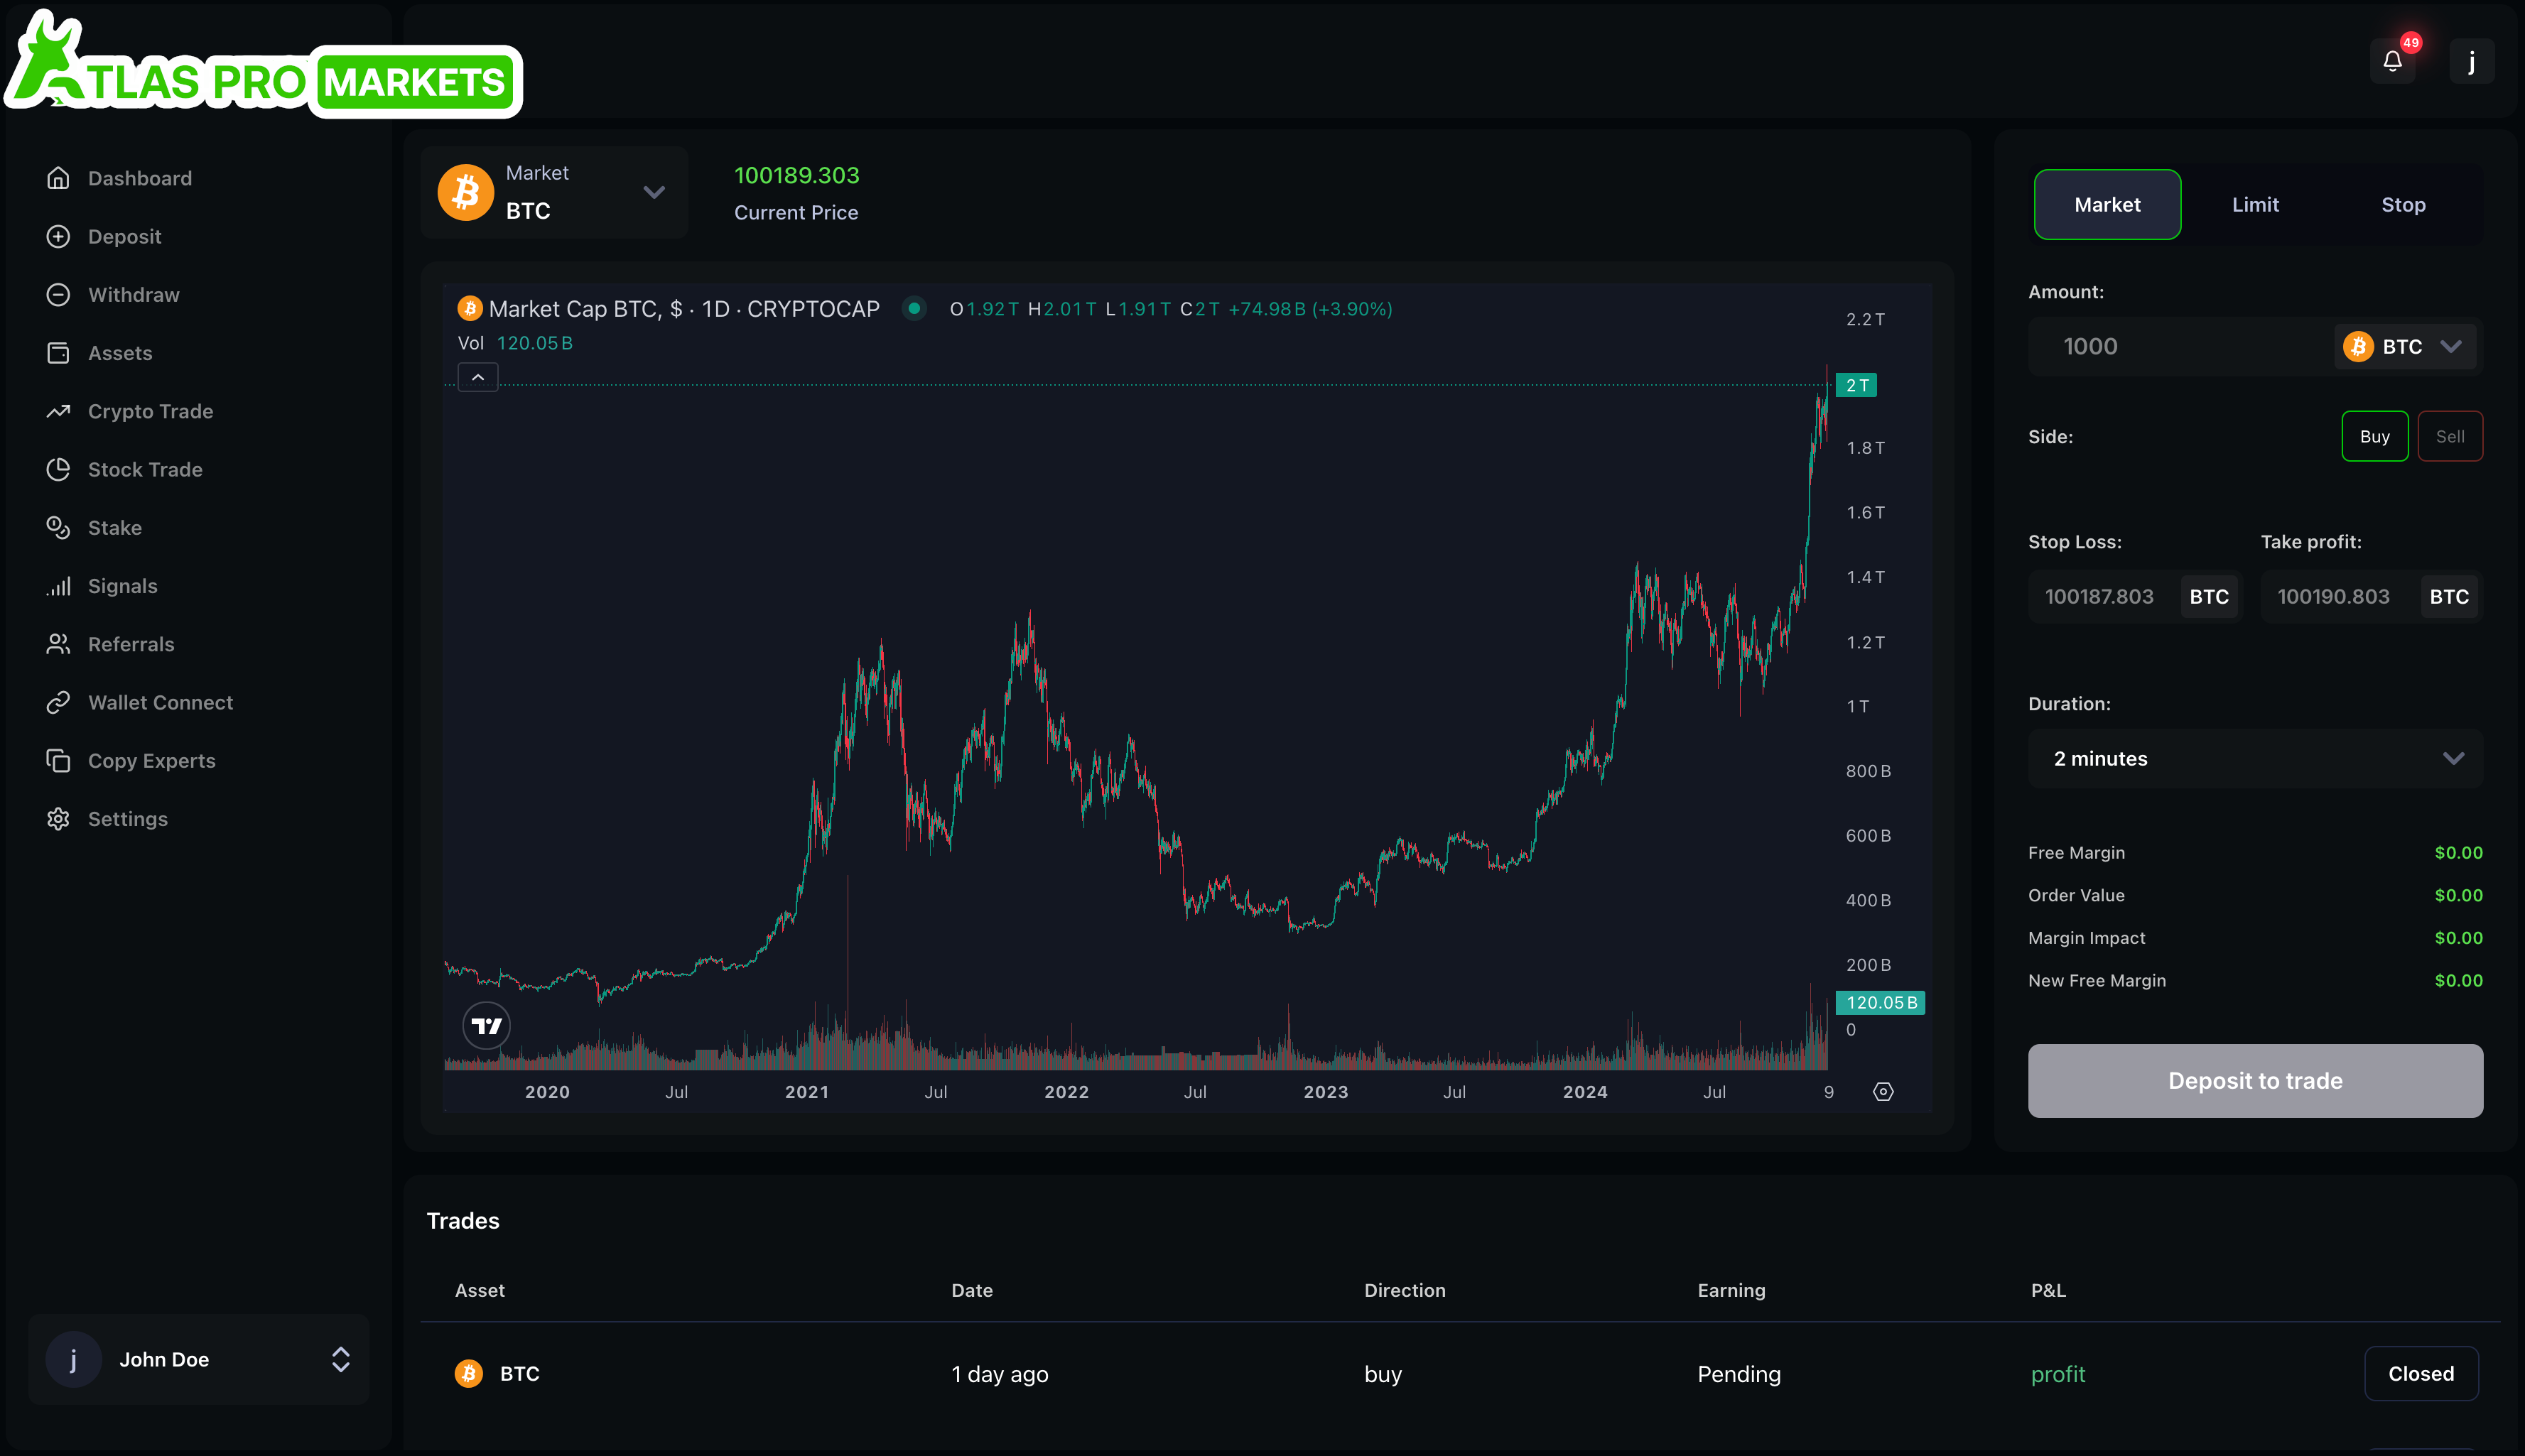Collapse the chart legend arrow toggle
This screenshot has width=2525, height=1456.
(x=478, y=377)
